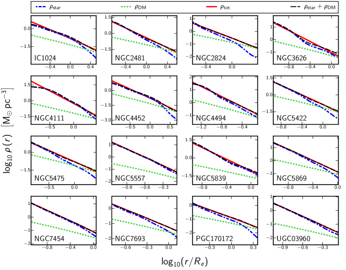The width and height of the screenshot is (346, 270).
Task: Click the solid red ρtot legend line sample
Action: pyautogui.click(x=212, y=7)
